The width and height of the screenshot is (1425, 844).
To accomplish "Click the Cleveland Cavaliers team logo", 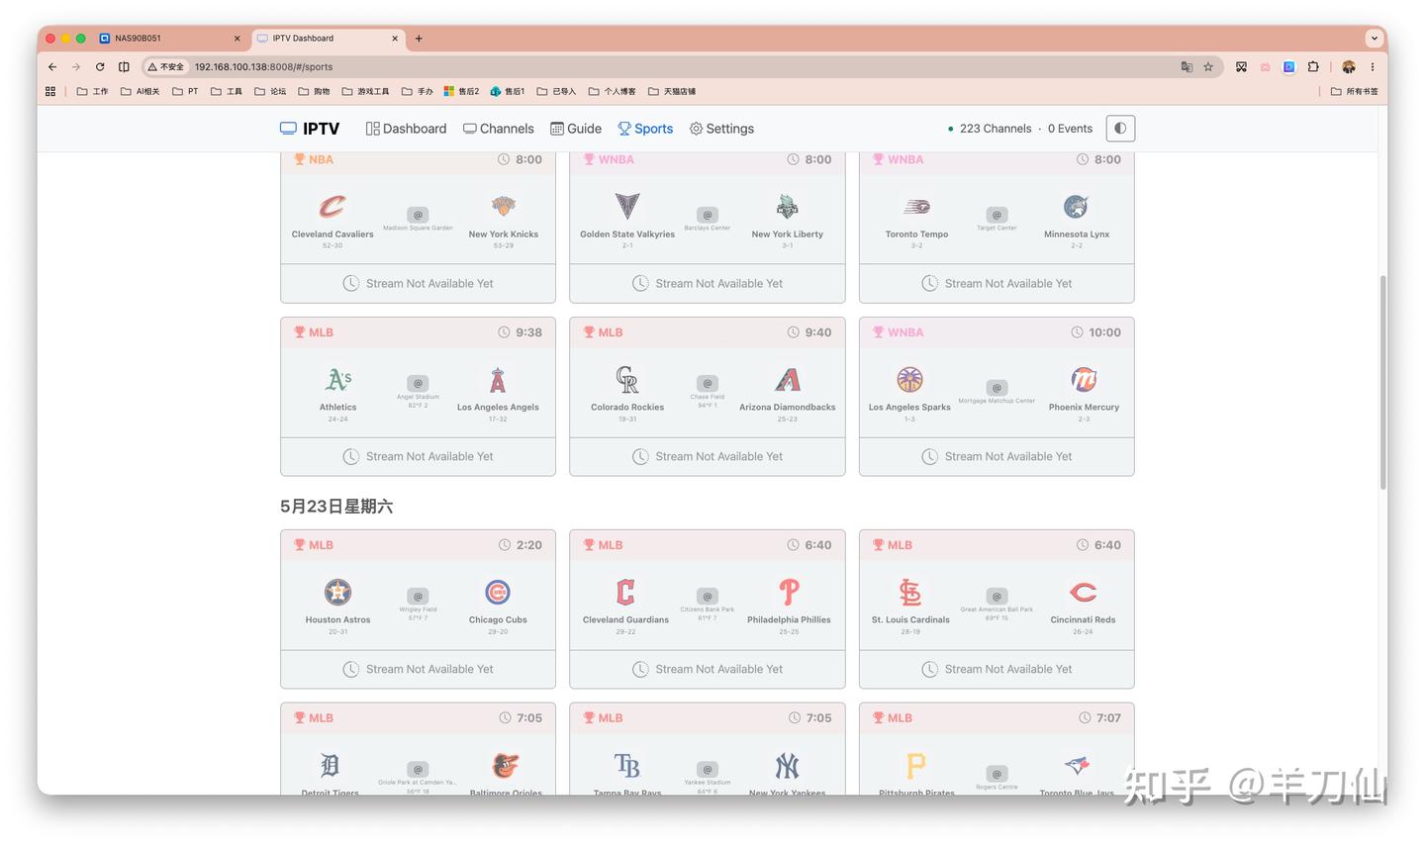I will 332,206.
